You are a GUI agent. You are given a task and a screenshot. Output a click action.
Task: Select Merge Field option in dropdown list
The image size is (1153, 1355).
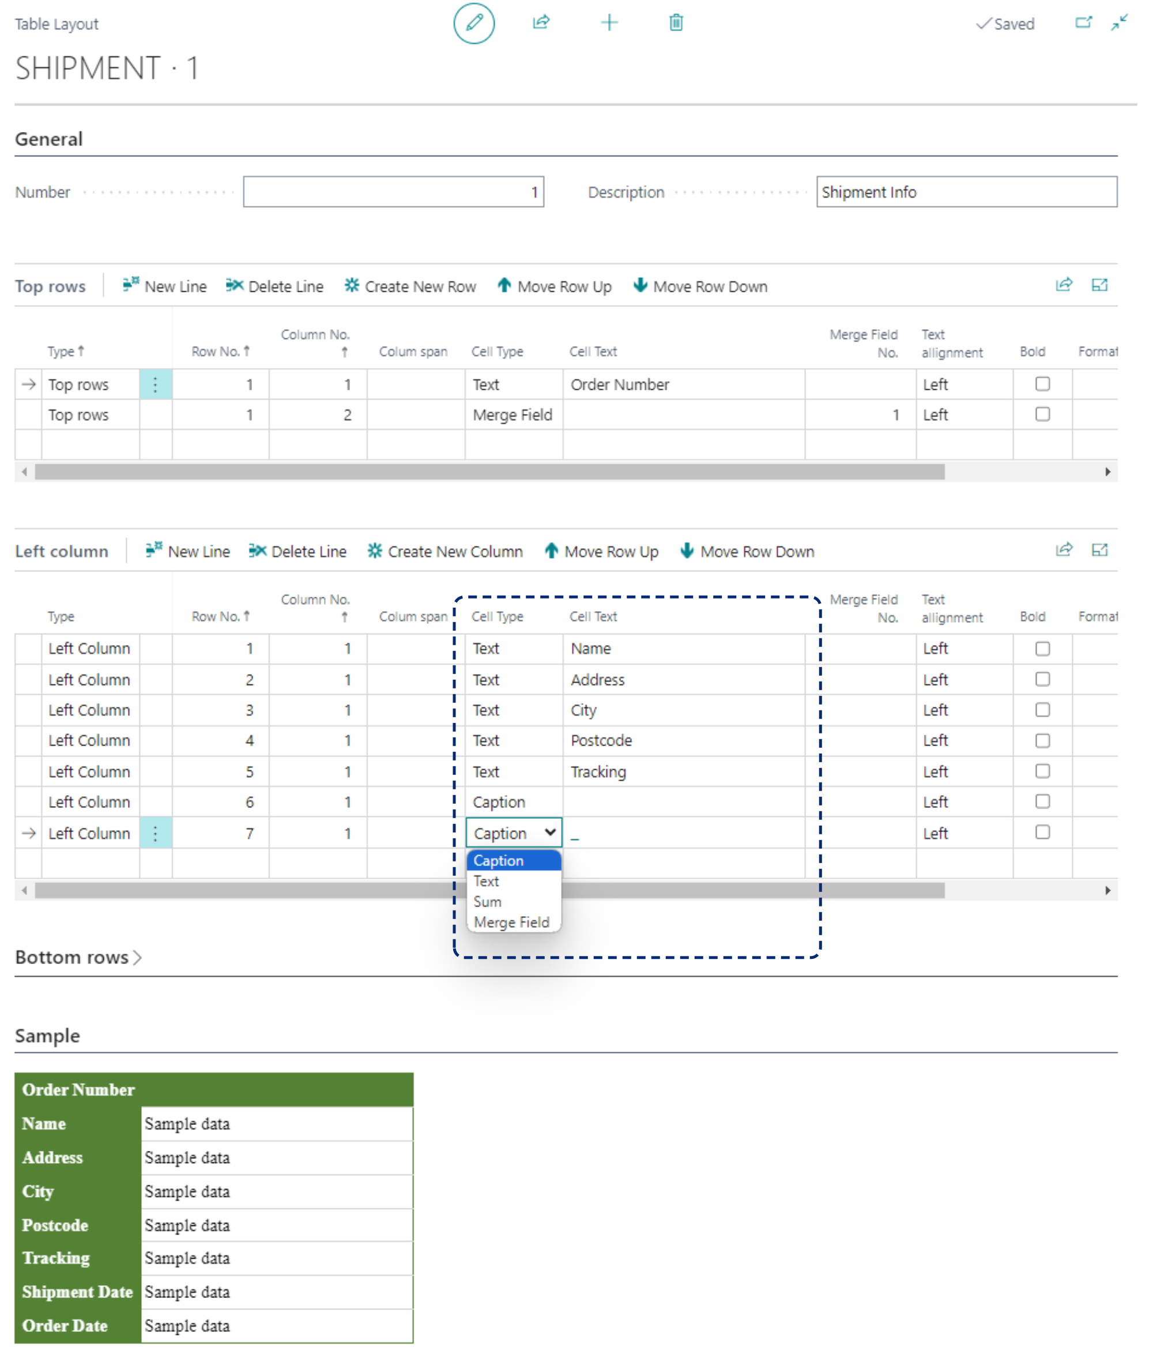(514, 921)
